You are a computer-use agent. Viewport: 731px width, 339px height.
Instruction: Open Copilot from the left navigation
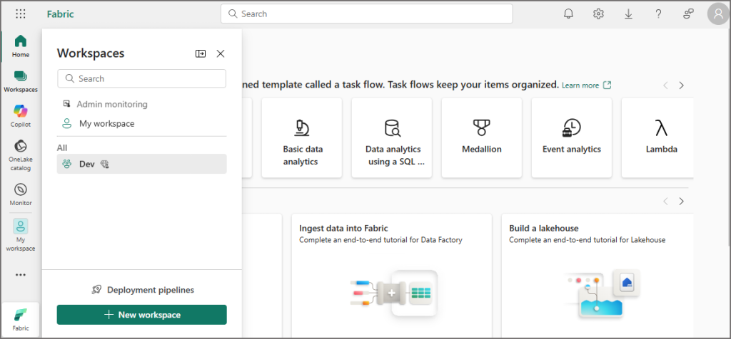pos(21,115)
